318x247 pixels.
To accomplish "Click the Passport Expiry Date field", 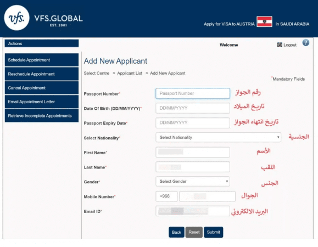I will [x=193, y=123].
